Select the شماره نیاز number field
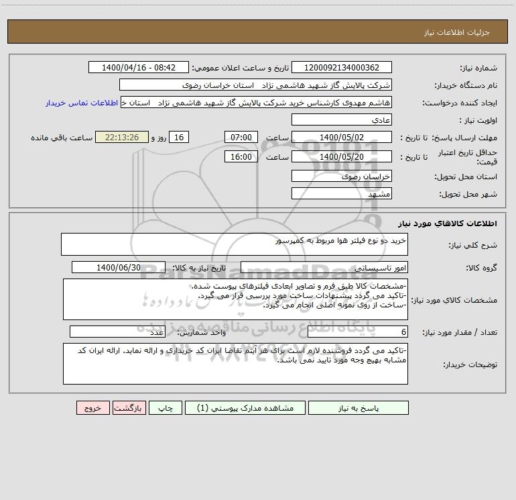 (342, 67)
